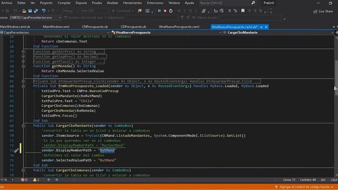
Task: Open the CargarCbxMandante member dropdown
Action: pos(278,33)
